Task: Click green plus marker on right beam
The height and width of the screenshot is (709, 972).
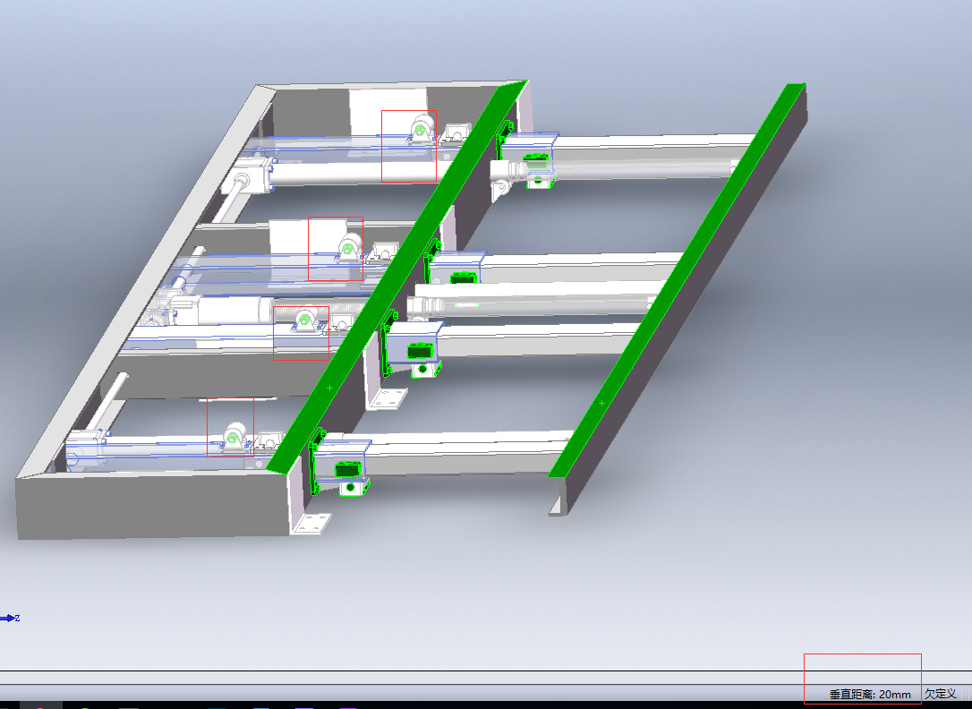Action: click(x=601, y=404)
